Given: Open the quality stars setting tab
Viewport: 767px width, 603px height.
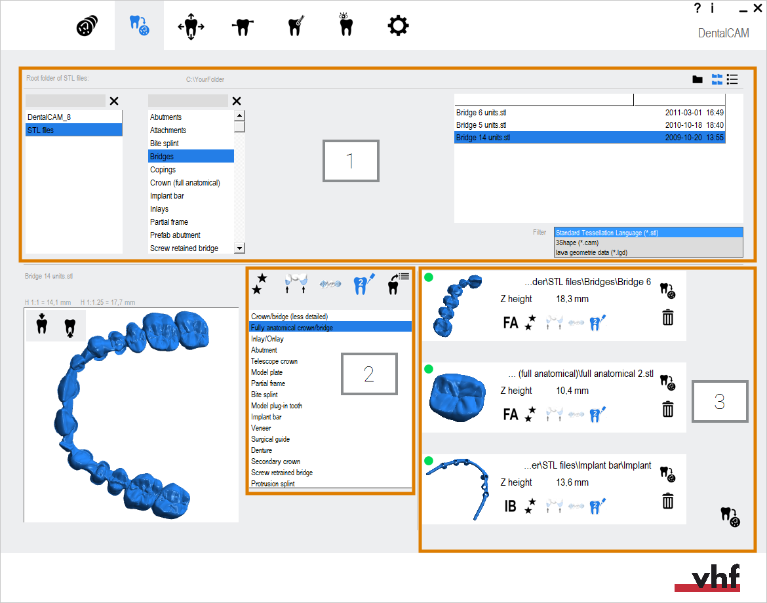Looking at the screenshot, I should tap(259, 284).
